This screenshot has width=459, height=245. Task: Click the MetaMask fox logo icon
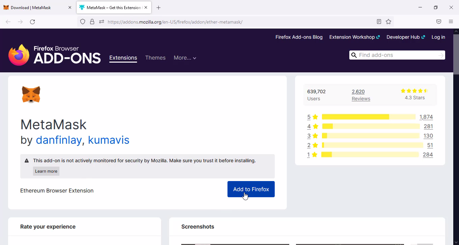click(x=31, y=95)
